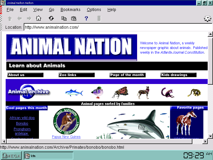This screenshot has width=213, height=160.
Task: Open the File menu
Action: pyautogui.click(x=10, y=10)
